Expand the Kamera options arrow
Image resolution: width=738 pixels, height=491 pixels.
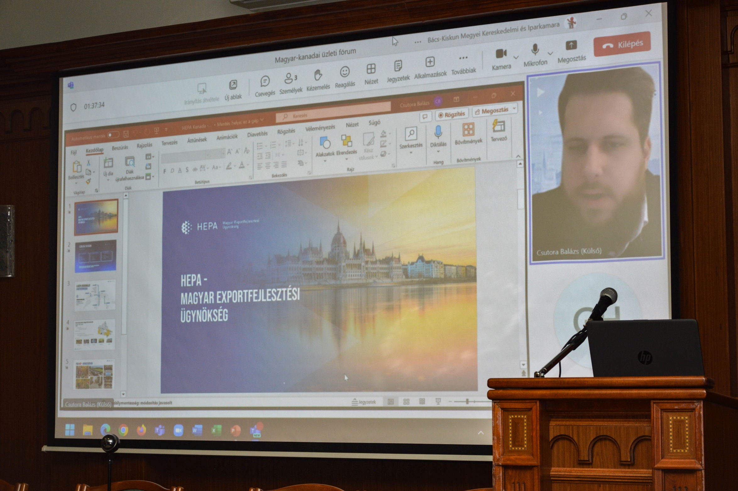coord(516,57)
